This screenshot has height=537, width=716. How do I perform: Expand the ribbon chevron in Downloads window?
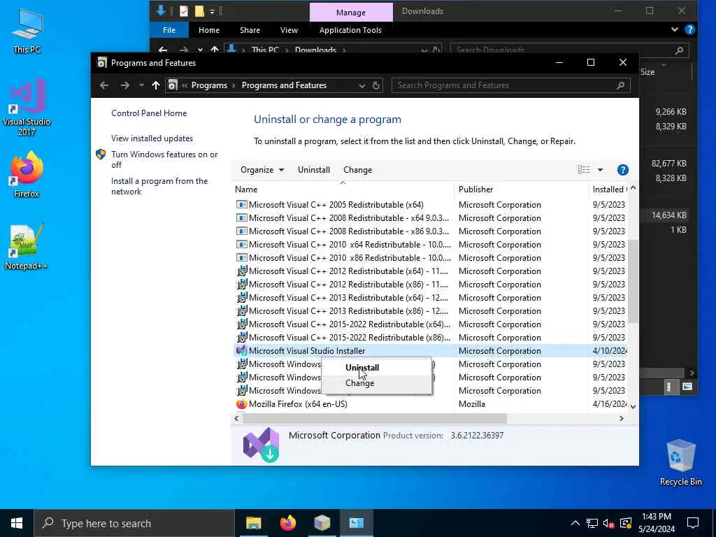[675, 29]
